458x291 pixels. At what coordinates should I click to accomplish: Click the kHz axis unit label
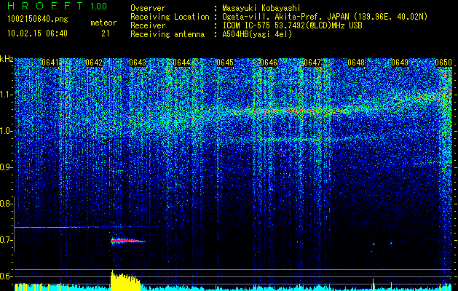tap(7, 59)
